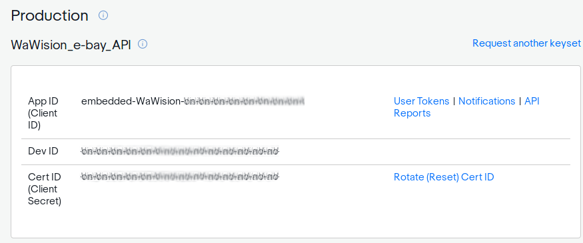The width and height of the screenshot is (583, 243).
Task: Click the WaWision_e-bay_API keyset name
Action: (71, 45)
